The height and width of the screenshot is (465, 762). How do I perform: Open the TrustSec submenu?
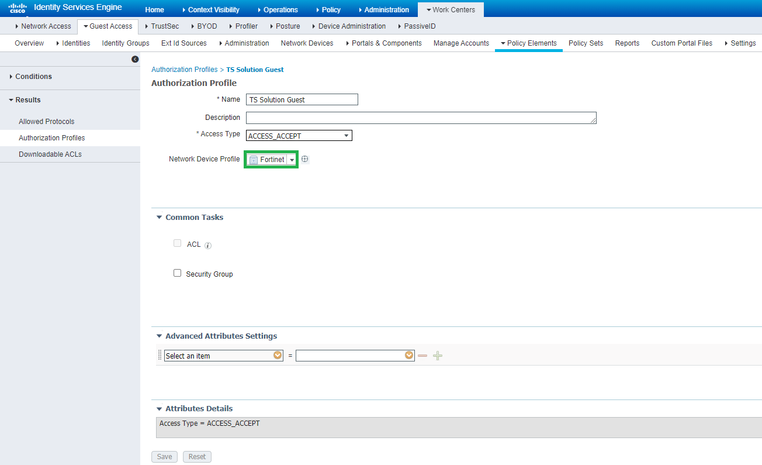pos(162,26)
